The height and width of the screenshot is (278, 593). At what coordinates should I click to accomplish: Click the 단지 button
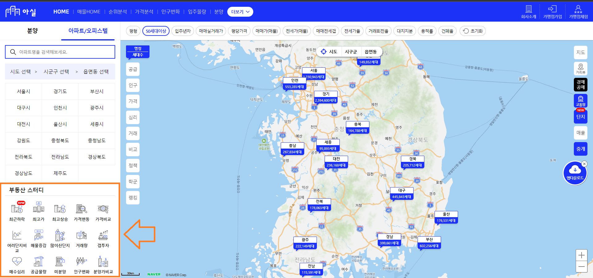pos(581,117)
